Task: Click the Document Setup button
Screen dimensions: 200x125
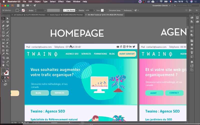Action: point(115,10)
